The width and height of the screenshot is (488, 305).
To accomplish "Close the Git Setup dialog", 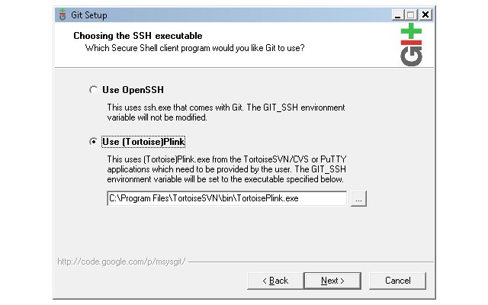I will tap(425, 14).
